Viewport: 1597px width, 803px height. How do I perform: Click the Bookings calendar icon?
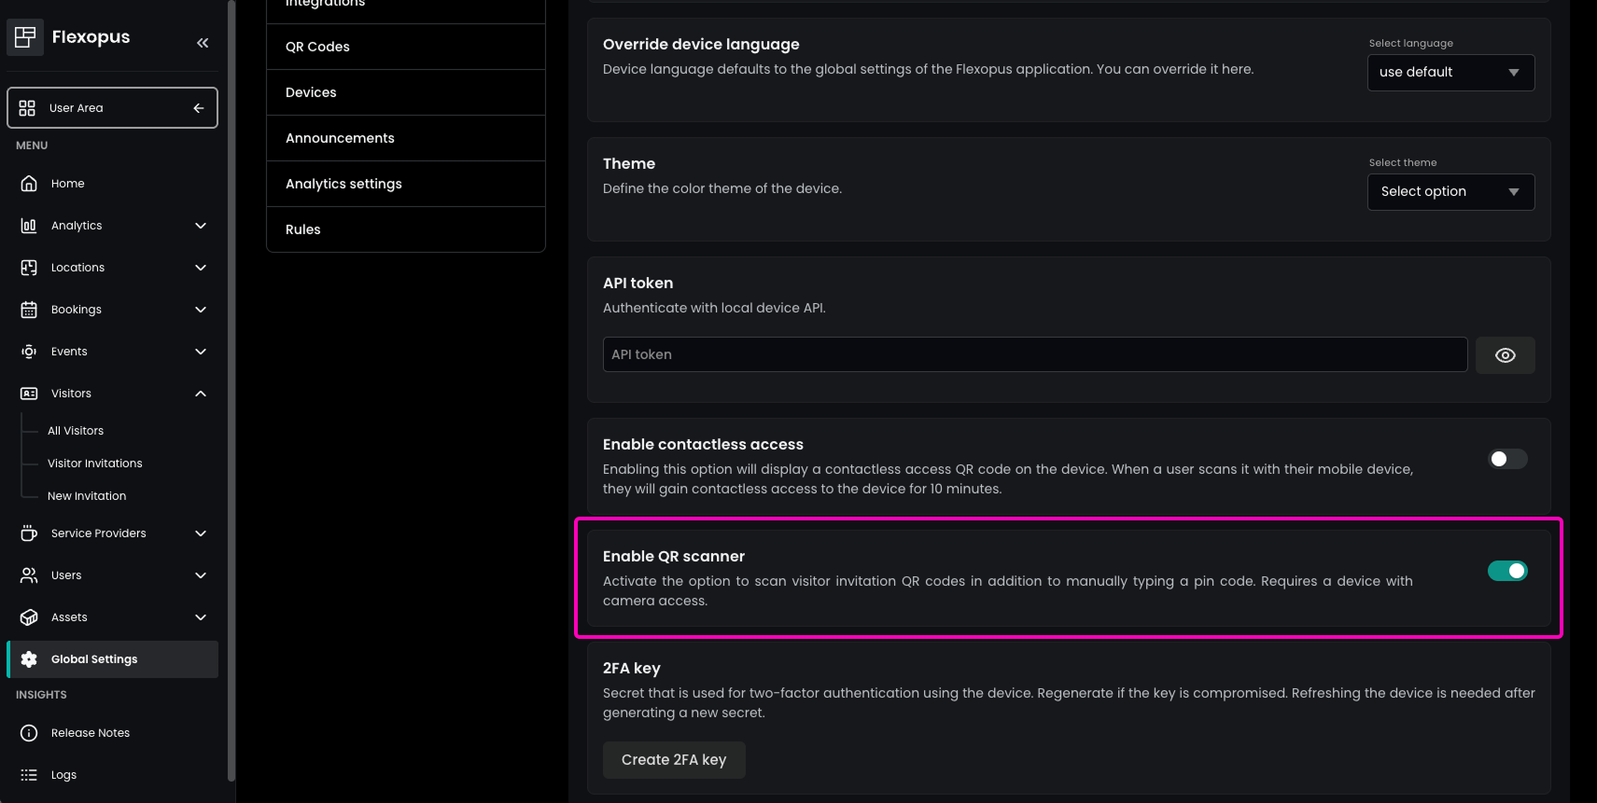tap(29, 310)
